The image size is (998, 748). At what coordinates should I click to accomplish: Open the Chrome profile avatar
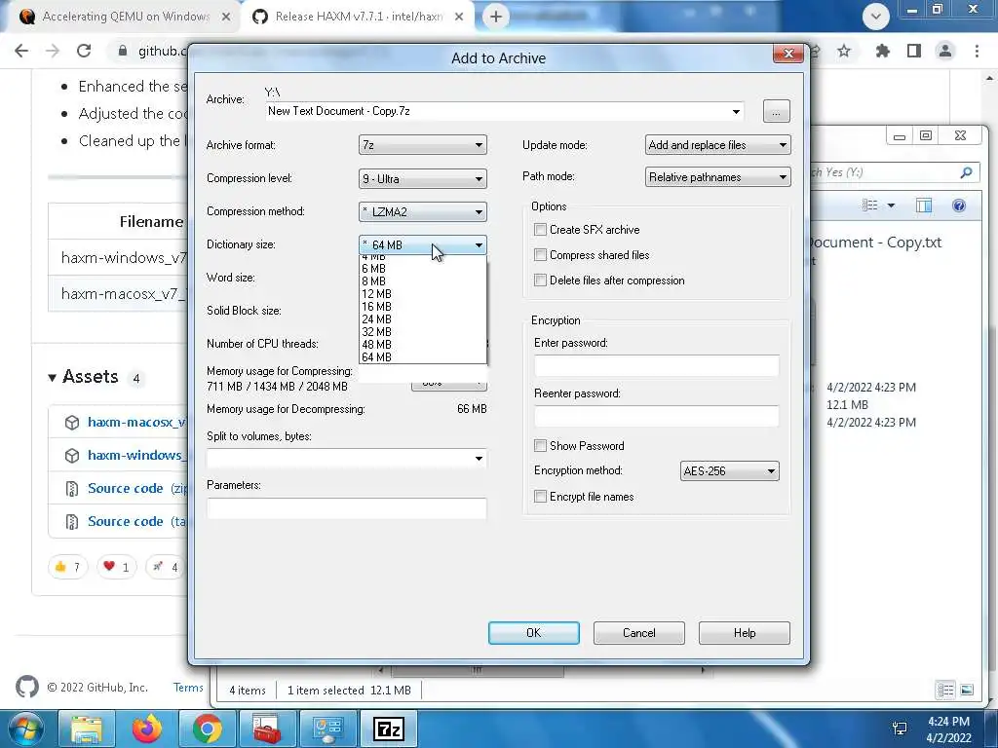(x=945, y=51)
